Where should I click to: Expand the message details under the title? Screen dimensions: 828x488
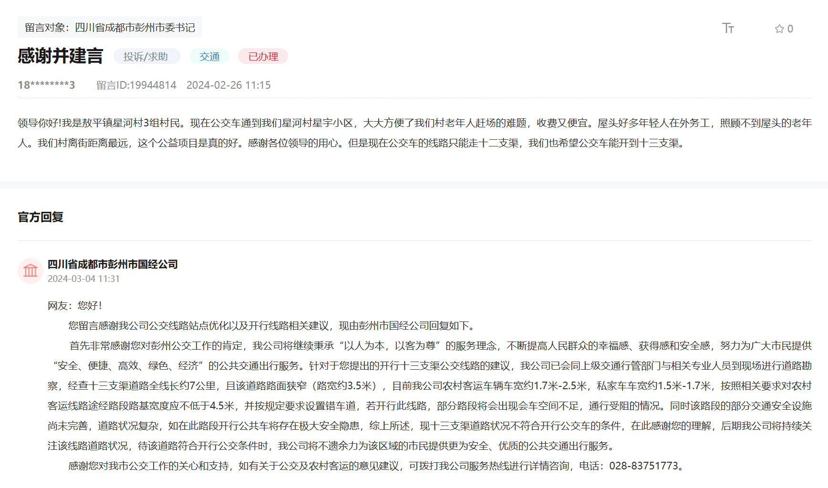(x=60, y=56)
